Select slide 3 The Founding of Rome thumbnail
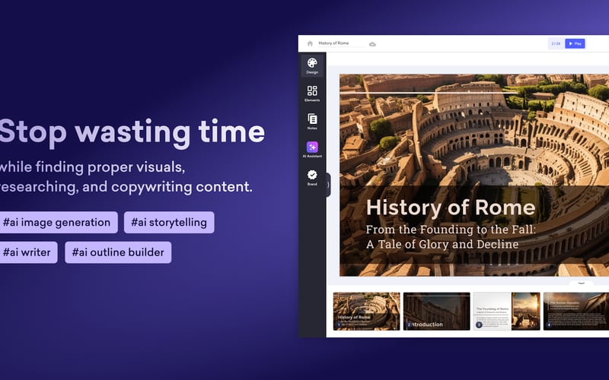609x380 pixels. [x=506, y=312]
